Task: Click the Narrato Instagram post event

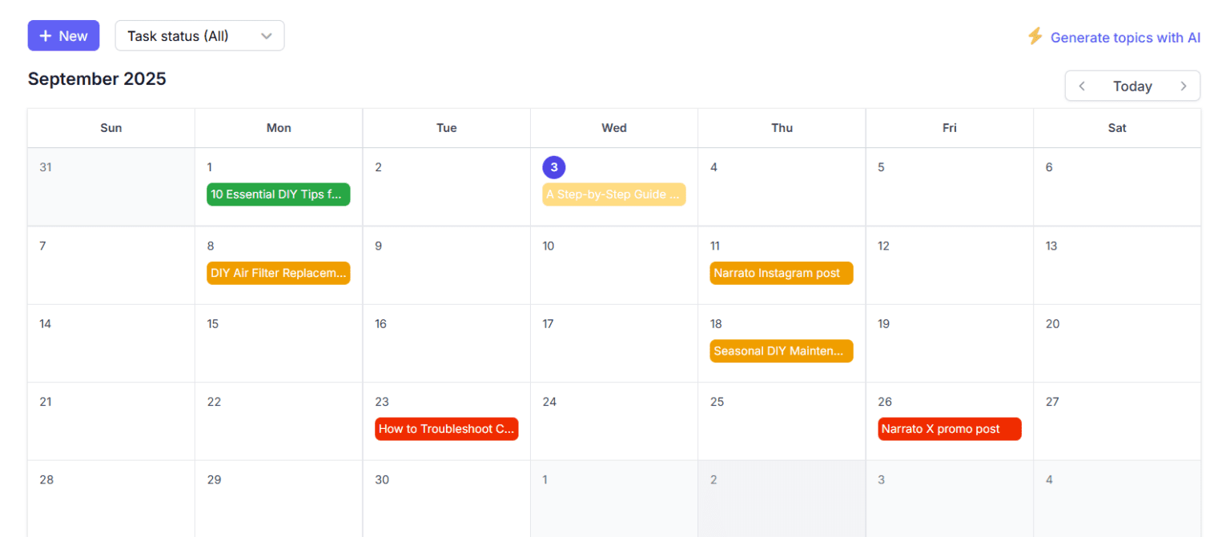Action: pos(781,273)
